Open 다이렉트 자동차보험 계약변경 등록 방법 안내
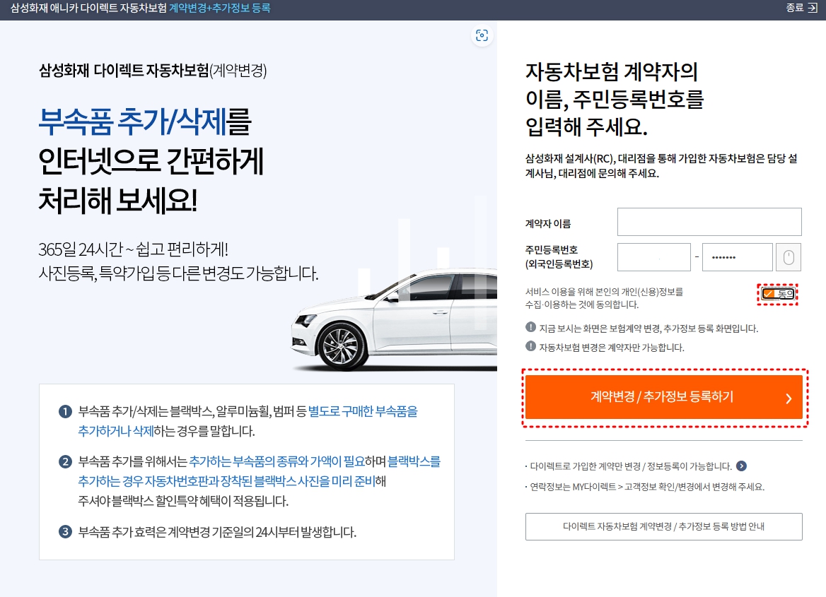The height and width of the screenshot is (597, 826). (x=664, y=526)
